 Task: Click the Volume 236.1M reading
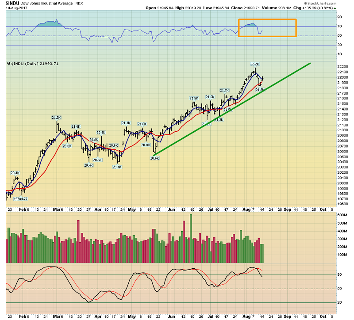click(277, 8)
